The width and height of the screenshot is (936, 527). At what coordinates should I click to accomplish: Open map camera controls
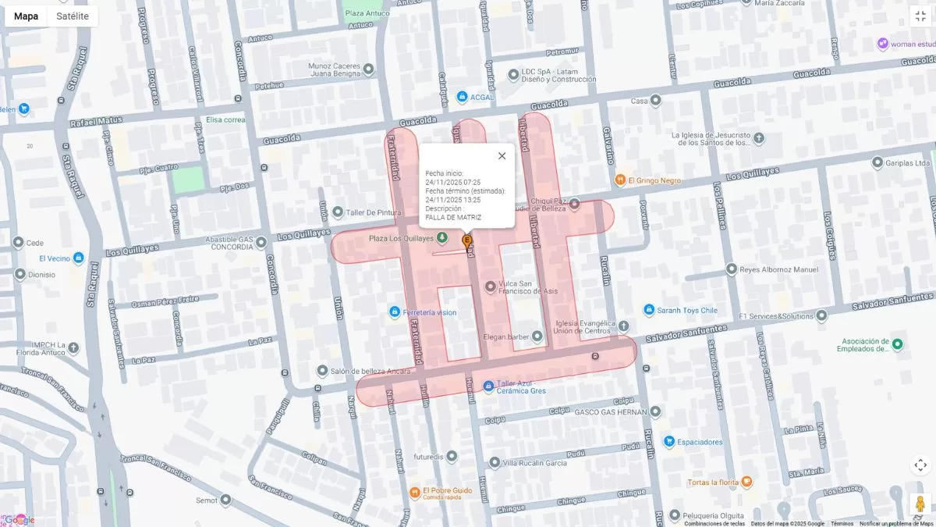(x=920, y=465)
